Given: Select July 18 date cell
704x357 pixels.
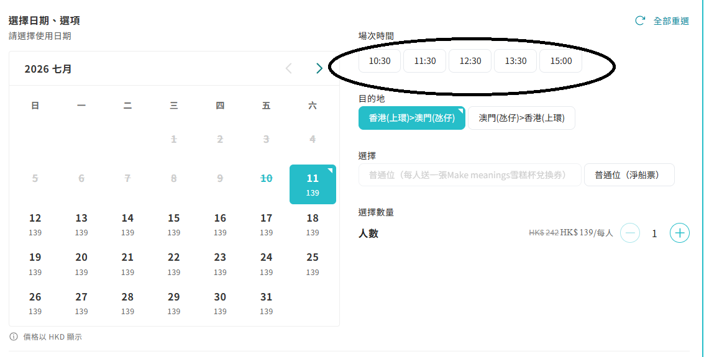Looking at the screenshot, I should click(x=313, y=224).
